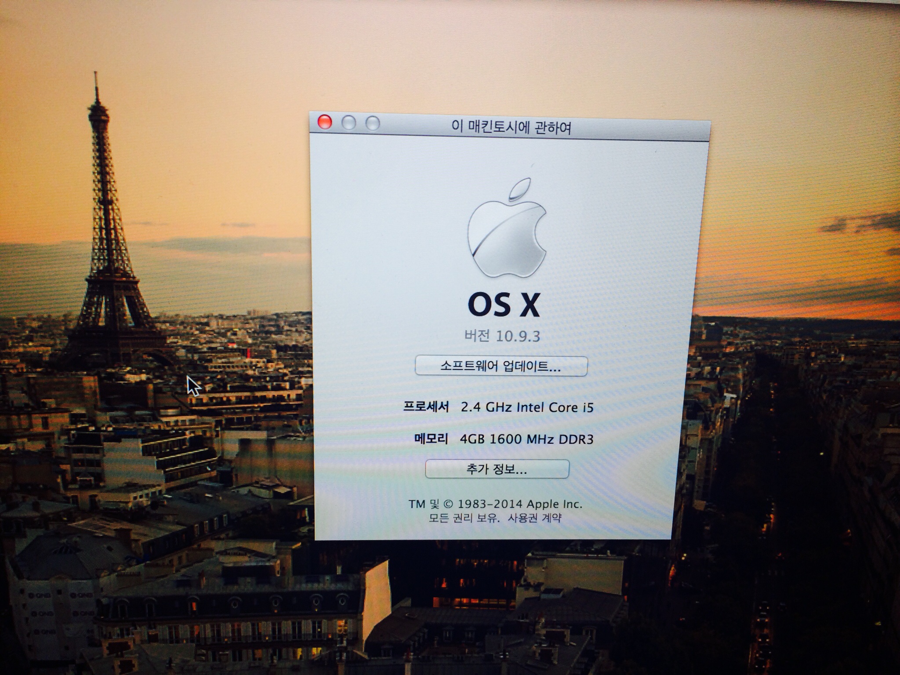The image size is (900, 675).
Task: Click the 메모리 label
Action: 431,438
